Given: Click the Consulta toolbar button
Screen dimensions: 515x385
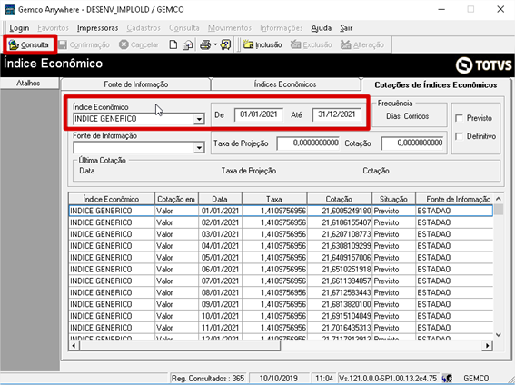Looking at the screenshot, I should pyautogui.click(x=29, y=44).
